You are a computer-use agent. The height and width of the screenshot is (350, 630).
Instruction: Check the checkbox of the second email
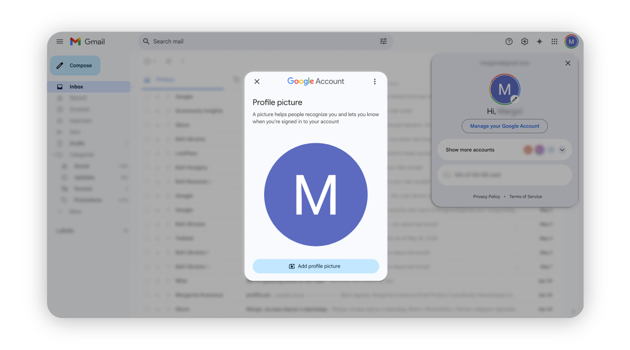point(147,110)
